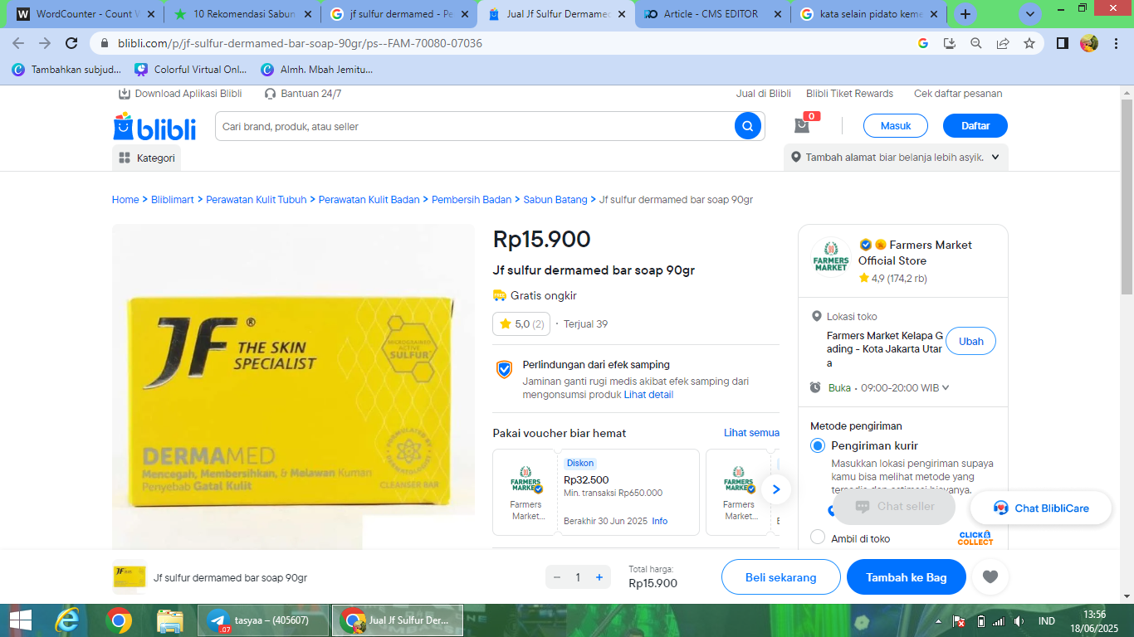Click the Blibli logo
The height and width of the screenshot is (637, 1134).
154,127
